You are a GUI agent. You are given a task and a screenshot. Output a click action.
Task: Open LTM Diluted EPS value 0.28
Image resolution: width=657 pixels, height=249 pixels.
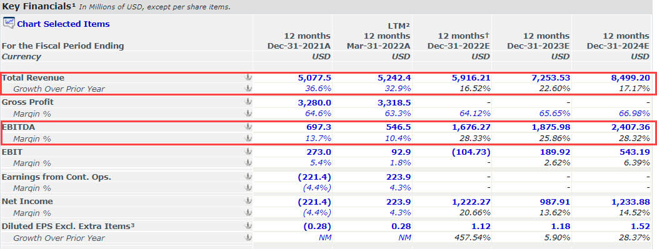pos(401,227)
